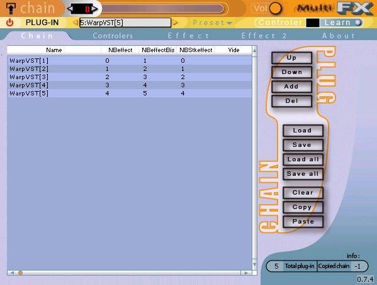The width and height of the screenshot is (377, 285).
Task: Open the Effect 2 tab
Action: coord(264,36)
